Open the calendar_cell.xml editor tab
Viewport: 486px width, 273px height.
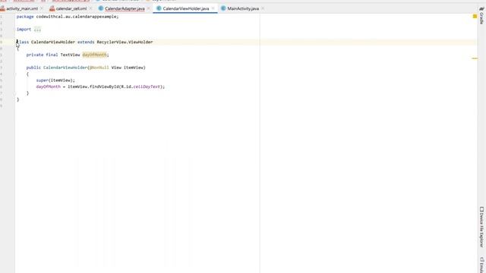(x=71, y=8)
